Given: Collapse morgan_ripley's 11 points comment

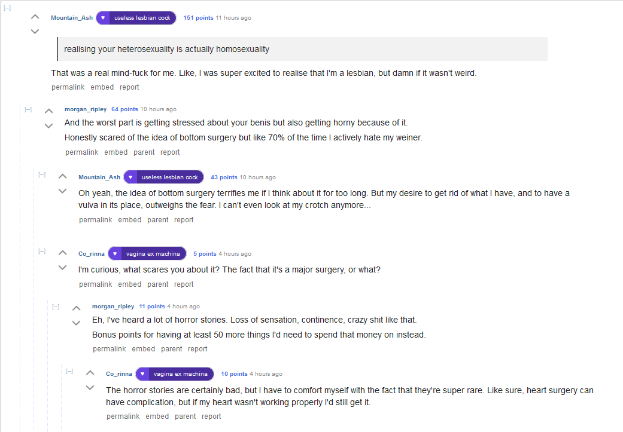Looking at the screenshot, I should coord(56,307).
